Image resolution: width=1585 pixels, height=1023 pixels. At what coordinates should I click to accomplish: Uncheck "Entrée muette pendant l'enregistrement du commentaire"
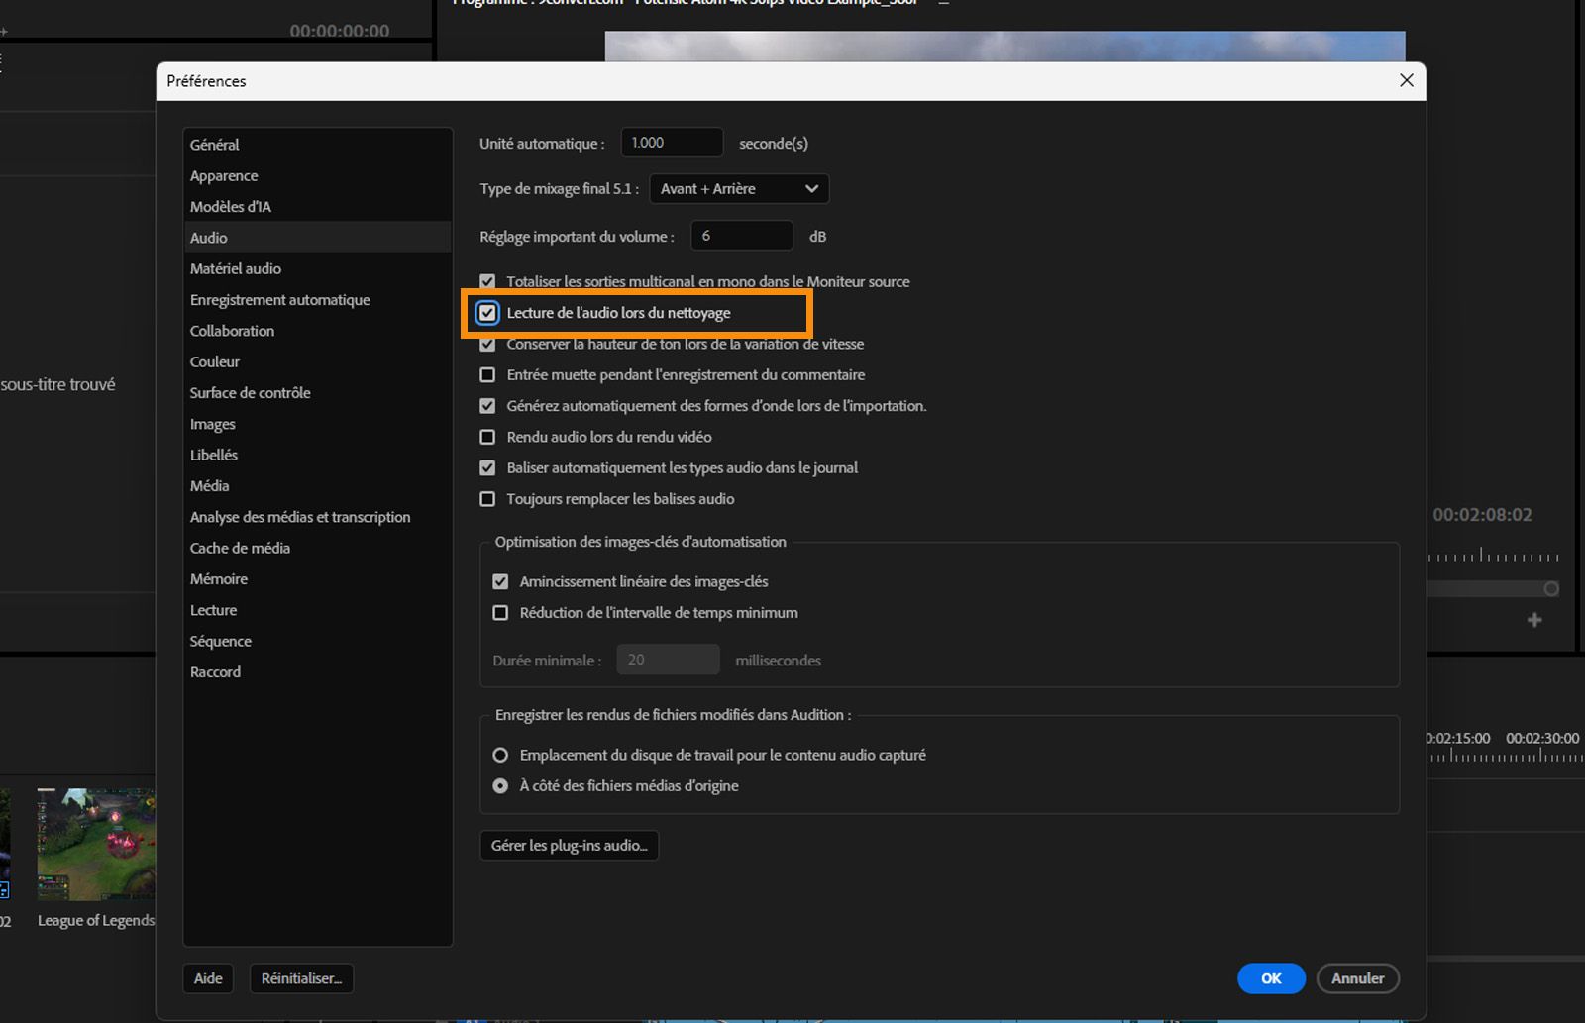click(487, 374)
